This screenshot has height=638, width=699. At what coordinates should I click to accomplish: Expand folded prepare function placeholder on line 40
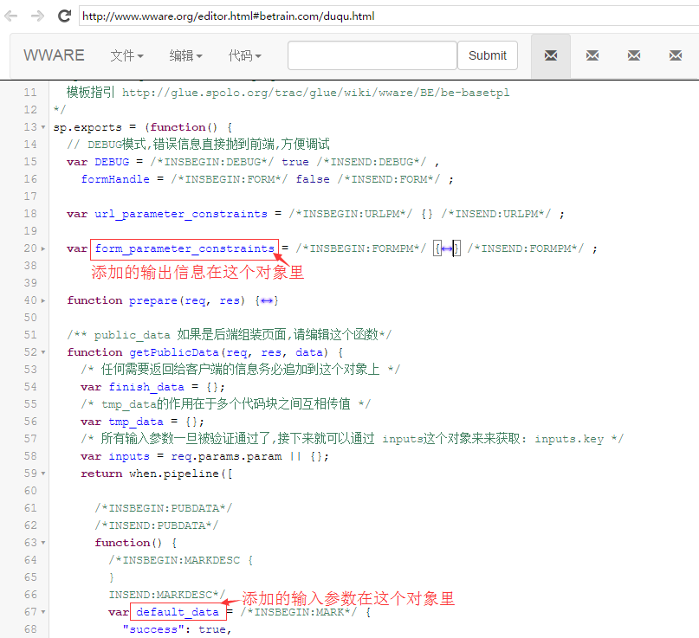pos(268,300)
